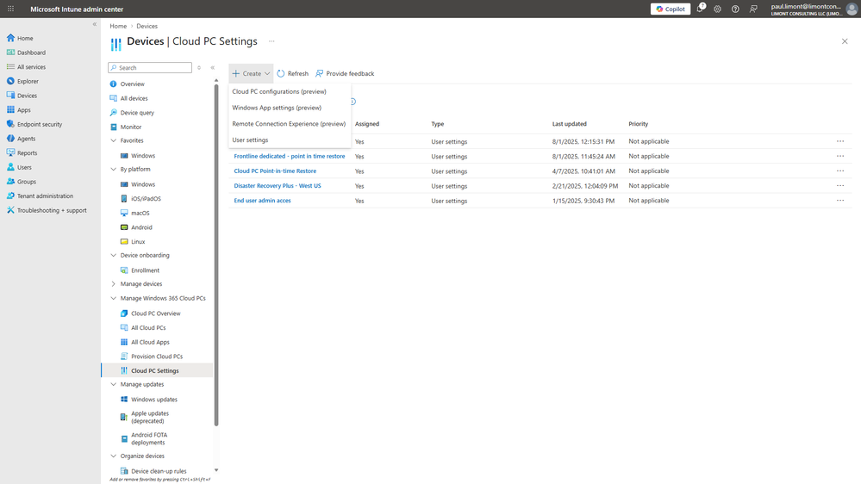Open the app launcher waffle icon
The width and height of the screenshot is (861, 484).
pyautogui.click(x=10, y=9)
